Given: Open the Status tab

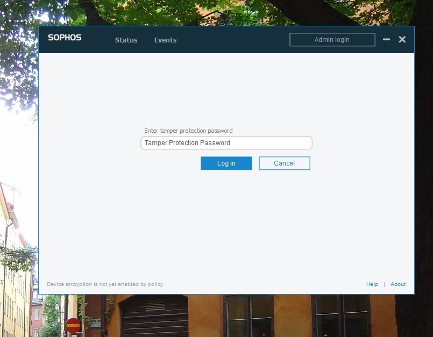Looking at the screenshot, I should click(126, 40).
